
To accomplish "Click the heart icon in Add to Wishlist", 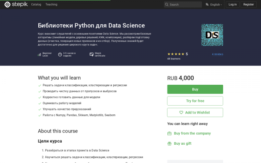I will (181, 113).
